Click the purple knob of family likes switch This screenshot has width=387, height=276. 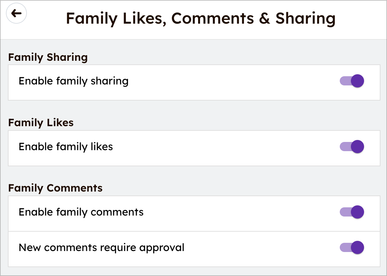[x=357, y=147]
